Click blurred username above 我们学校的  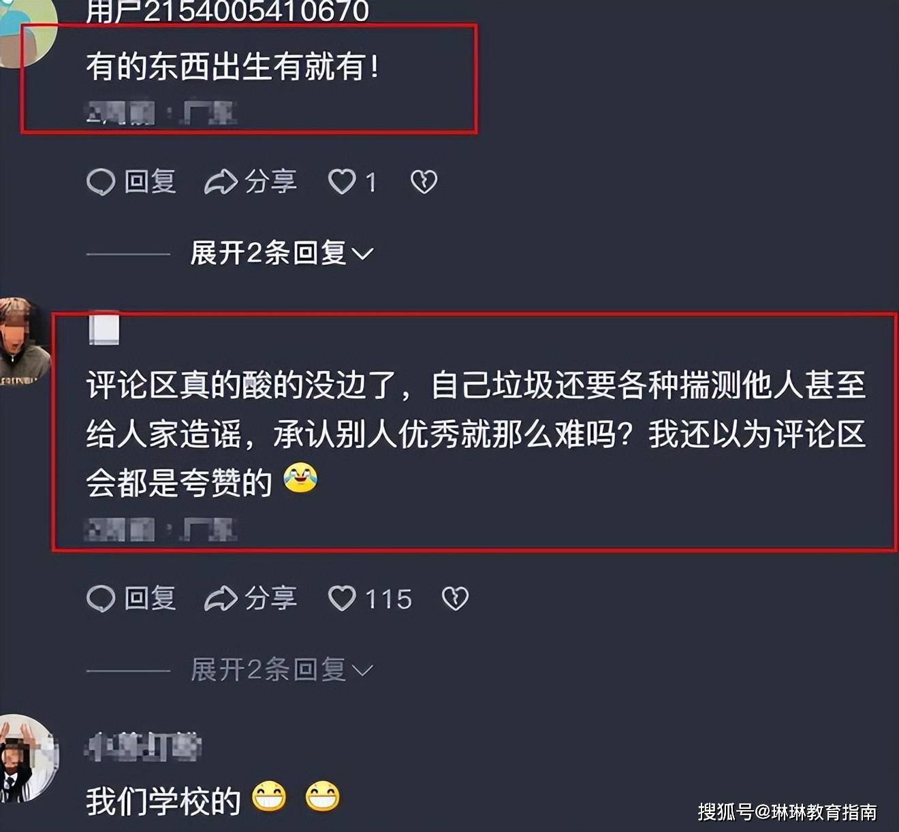(143, 747)
